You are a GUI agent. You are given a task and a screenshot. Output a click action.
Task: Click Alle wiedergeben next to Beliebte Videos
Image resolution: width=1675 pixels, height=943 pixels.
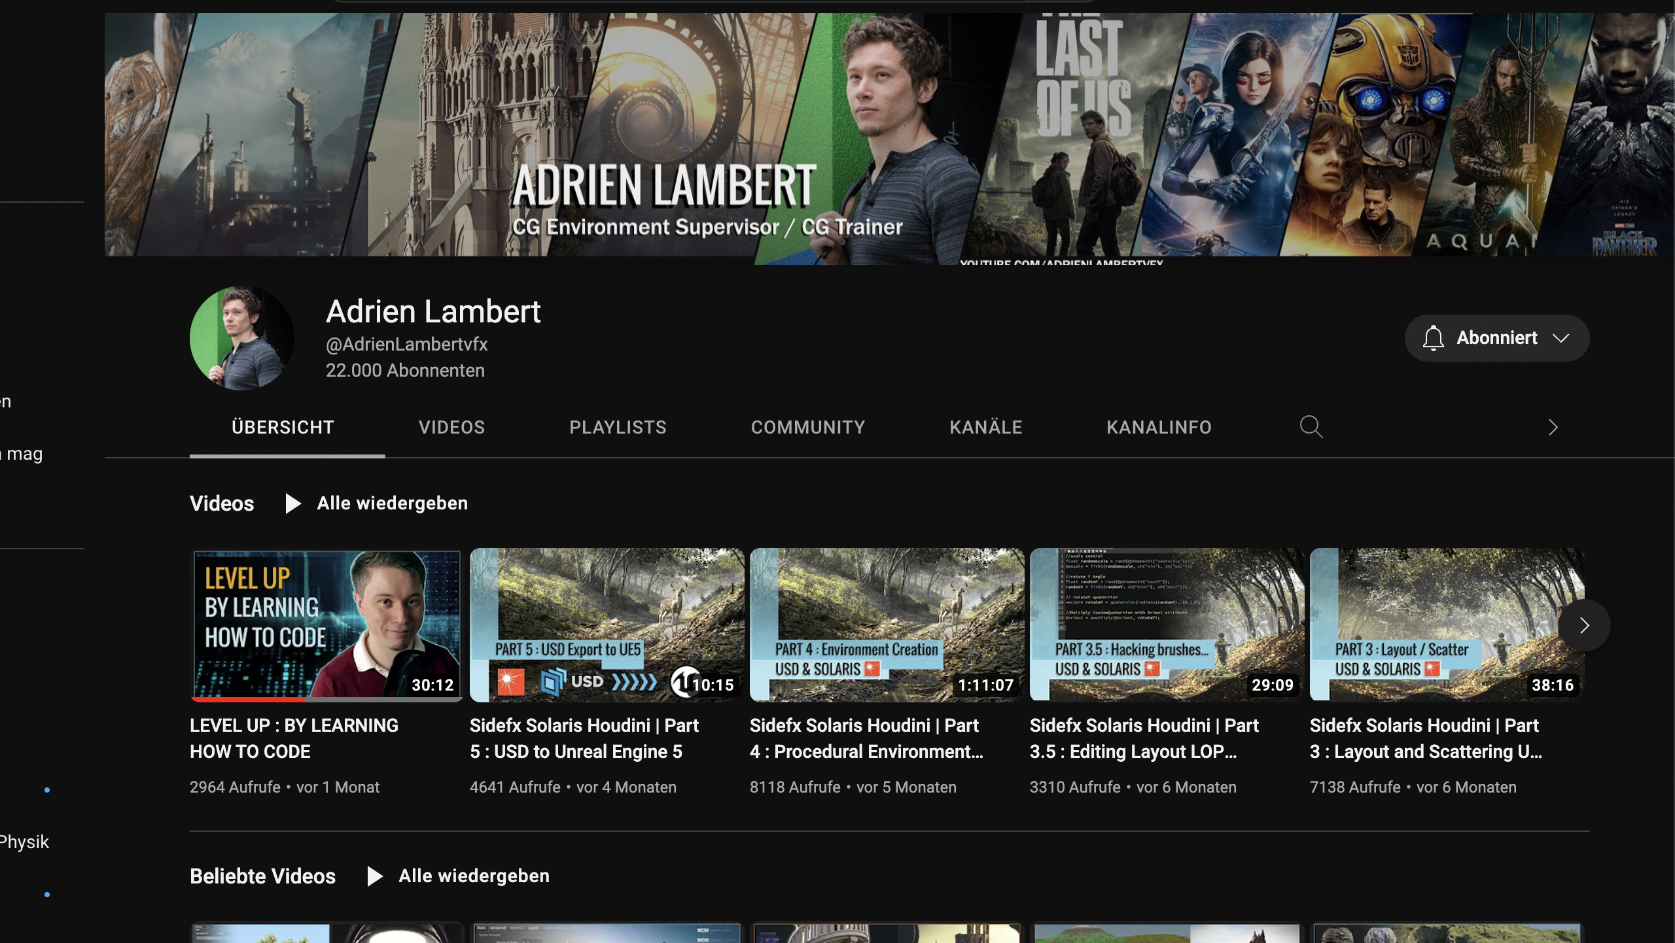pyautogui.click(x=474, y=876)
